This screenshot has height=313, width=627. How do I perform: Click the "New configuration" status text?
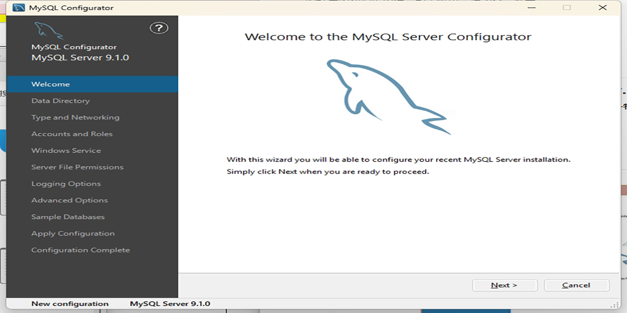click(70, 304)
